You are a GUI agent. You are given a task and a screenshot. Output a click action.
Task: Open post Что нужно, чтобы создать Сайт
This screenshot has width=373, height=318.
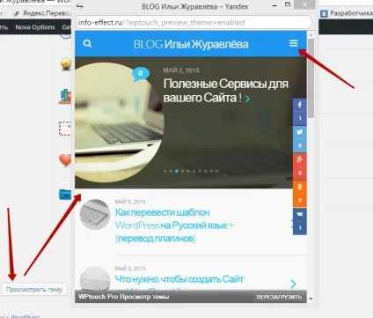tap(179, 279)
